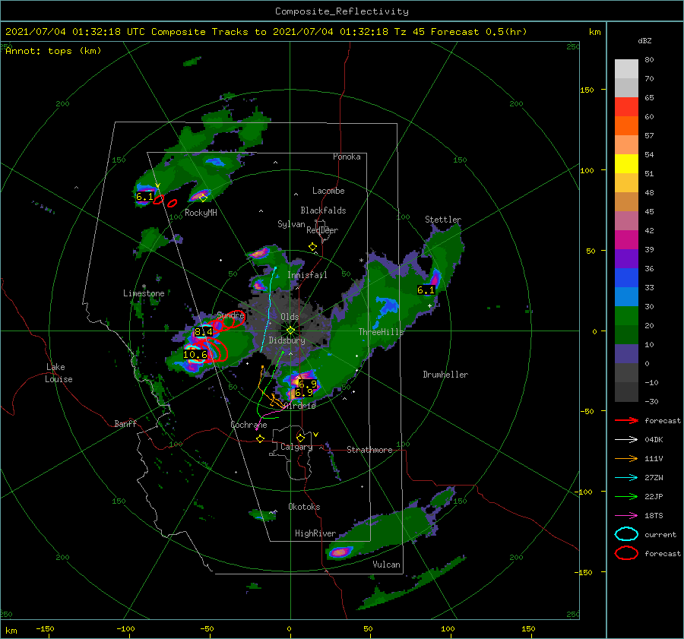Image resolution: width=684 pixels, height=639 pixels.
Task: Click the Lake Louise label
Action: [x=59, y=373]
